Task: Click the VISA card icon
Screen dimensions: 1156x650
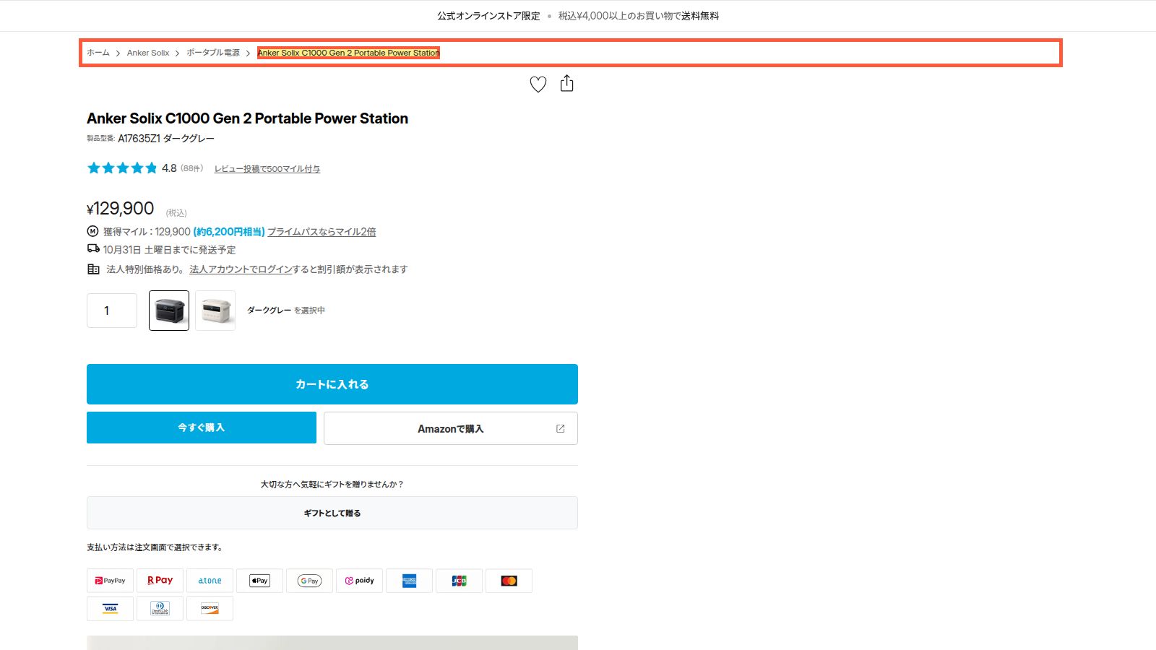Action: [x=110, y=608]
